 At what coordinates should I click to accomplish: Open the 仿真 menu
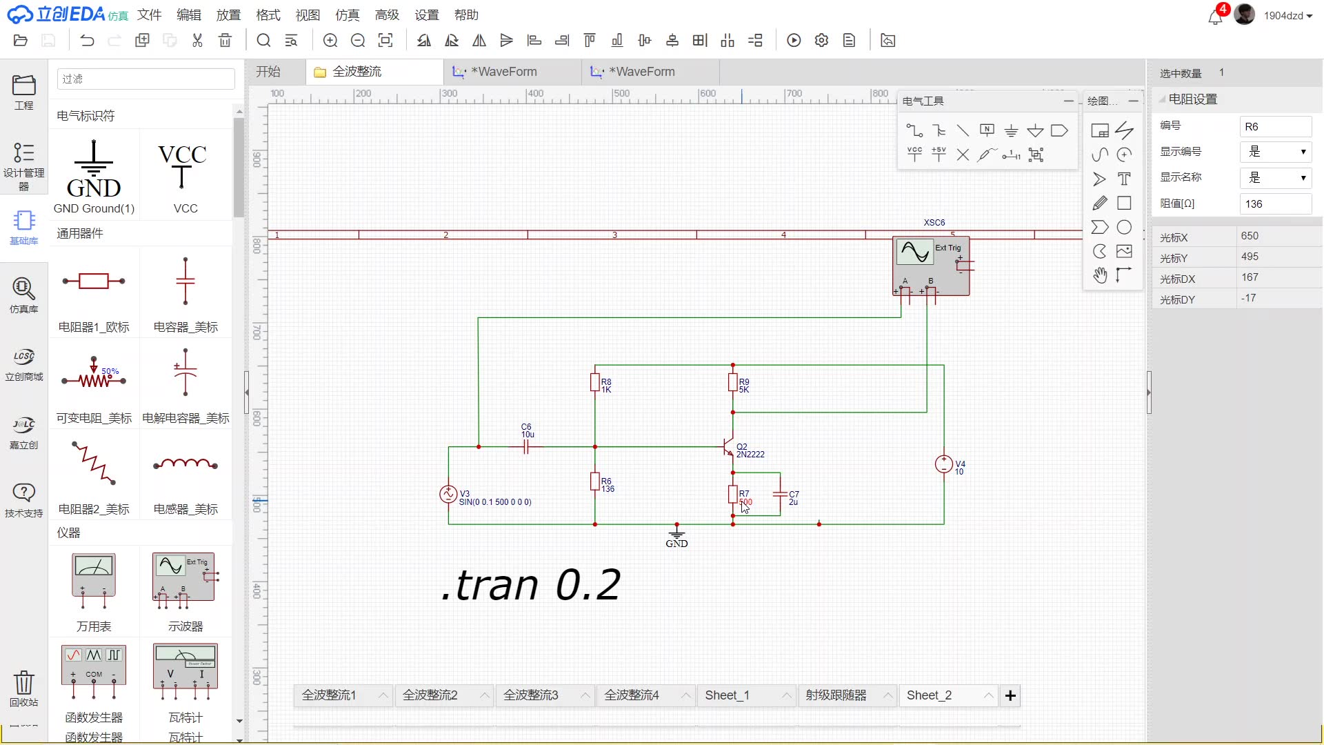point(347,14)
